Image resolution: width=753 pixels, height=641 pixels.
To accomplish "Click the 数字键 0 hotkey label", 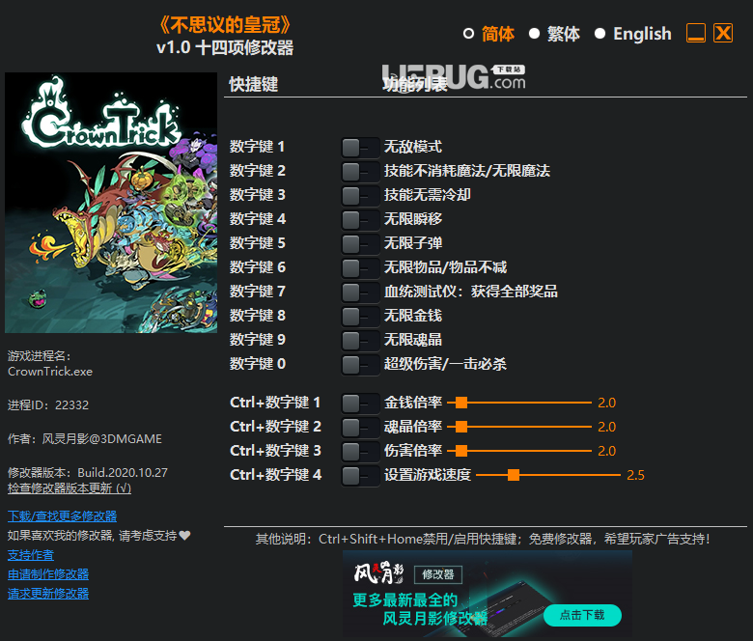I will click(258, 364).
